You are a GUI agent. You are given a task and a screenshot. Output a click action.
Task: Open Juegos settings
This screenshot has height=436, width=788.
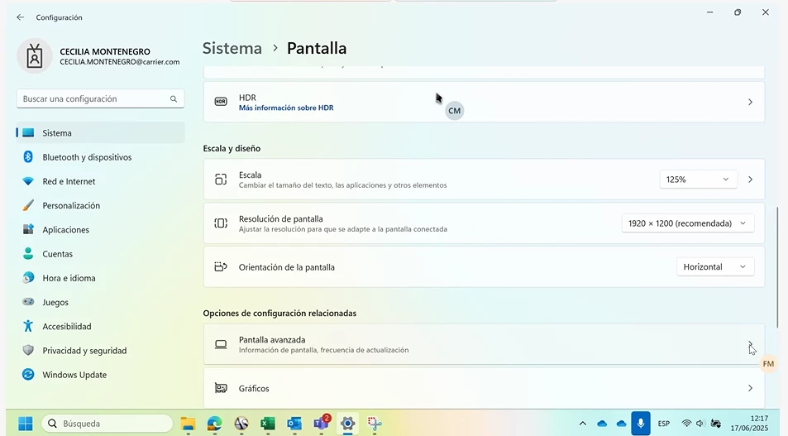point(101,302)
